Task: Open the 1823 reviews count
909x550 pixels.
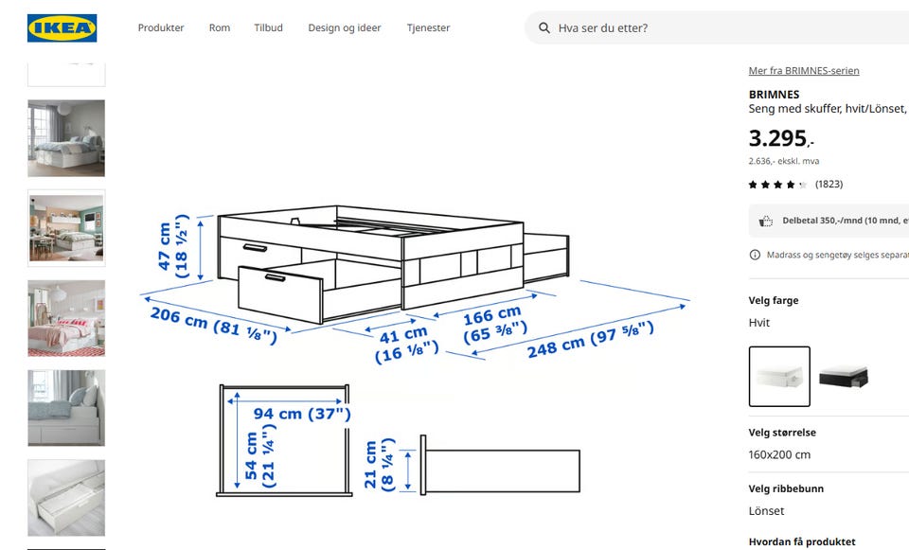Action: tap(829, 185)
